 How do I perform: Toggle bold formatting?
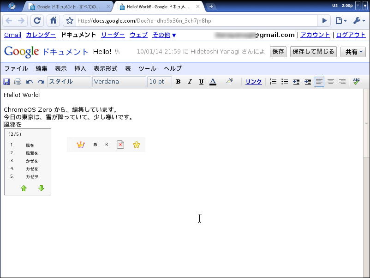click(178, 82)
